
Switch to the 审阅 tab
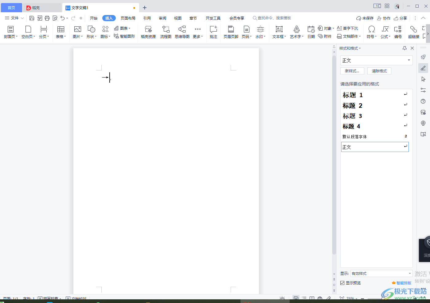coord(162,18)
